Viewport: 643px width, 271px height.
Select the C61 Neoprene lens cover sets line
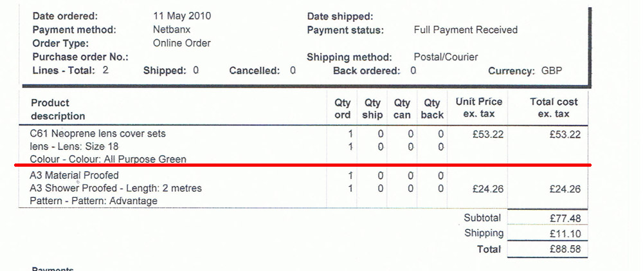pyautogui.click(x=98, y=134)
